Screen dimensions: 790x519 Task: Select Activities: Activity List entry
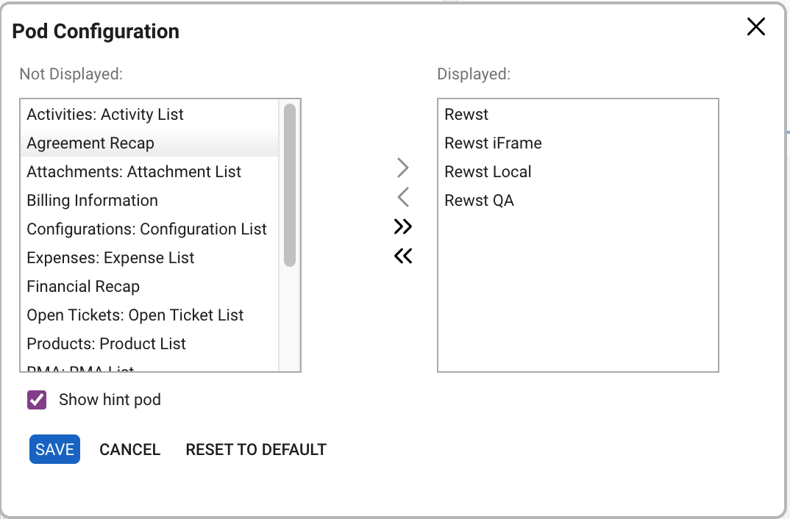point(105,115)
